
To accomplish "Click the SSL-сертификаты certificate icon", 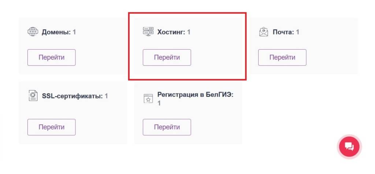I will (33, 96).
